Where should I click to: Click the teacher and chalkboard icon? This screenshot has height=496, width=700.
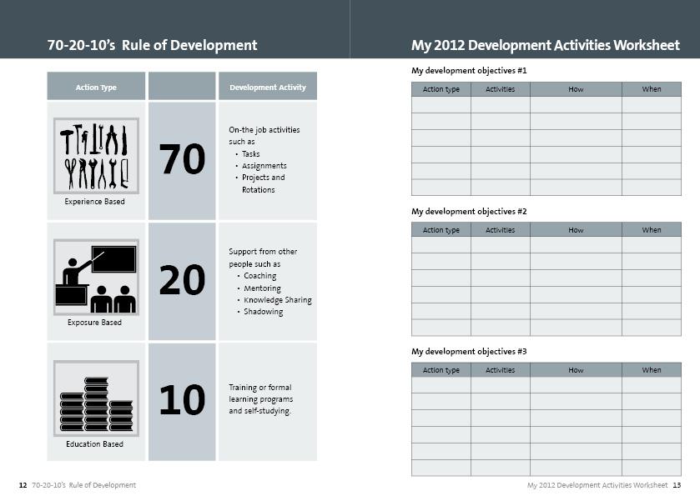[x=96, y=278]
